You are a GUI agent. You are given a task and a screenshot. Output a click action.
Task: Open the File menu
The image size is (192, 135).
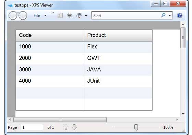pos(37,15)
